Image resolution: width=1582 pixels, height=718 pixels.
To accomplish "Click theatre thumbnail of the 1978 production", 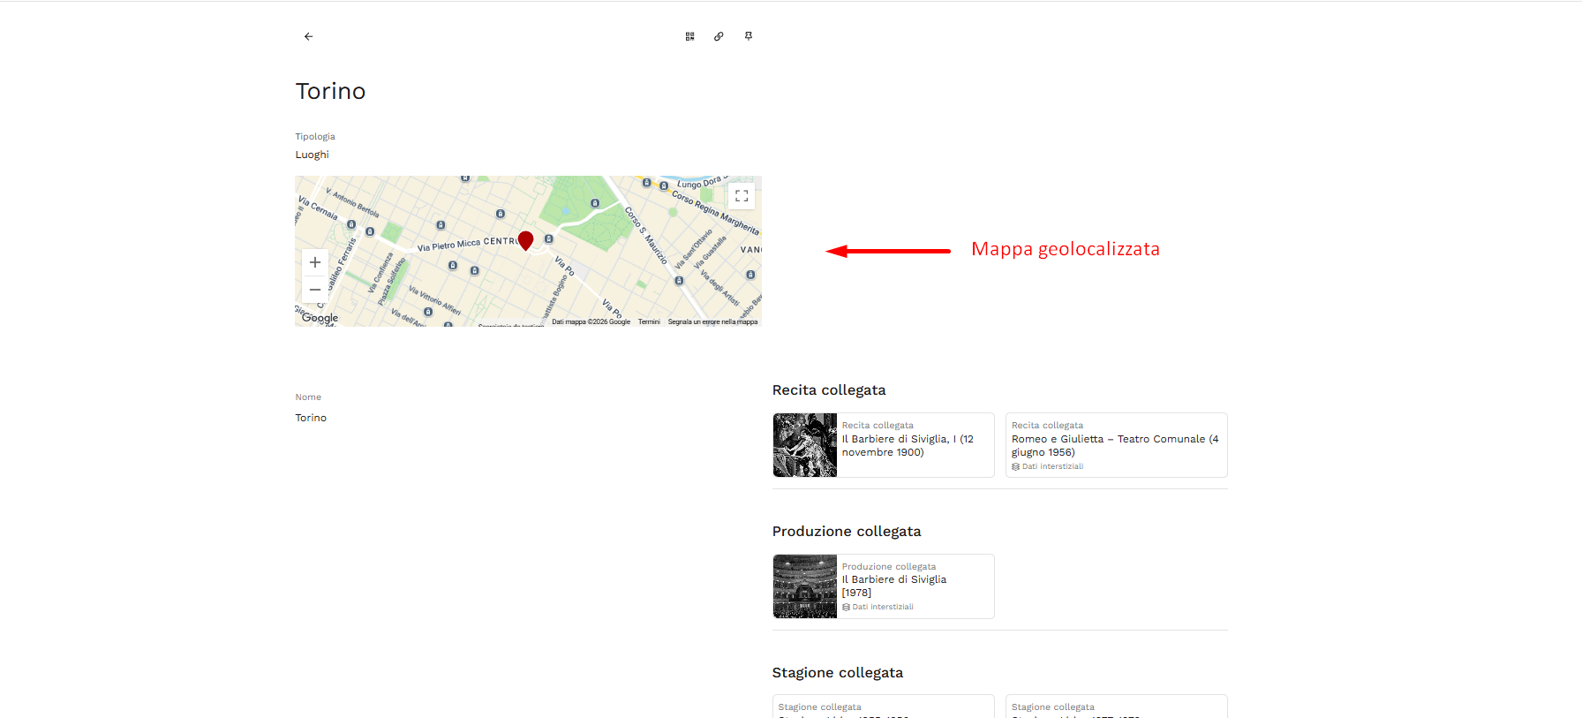I will (x=805, y=586).
